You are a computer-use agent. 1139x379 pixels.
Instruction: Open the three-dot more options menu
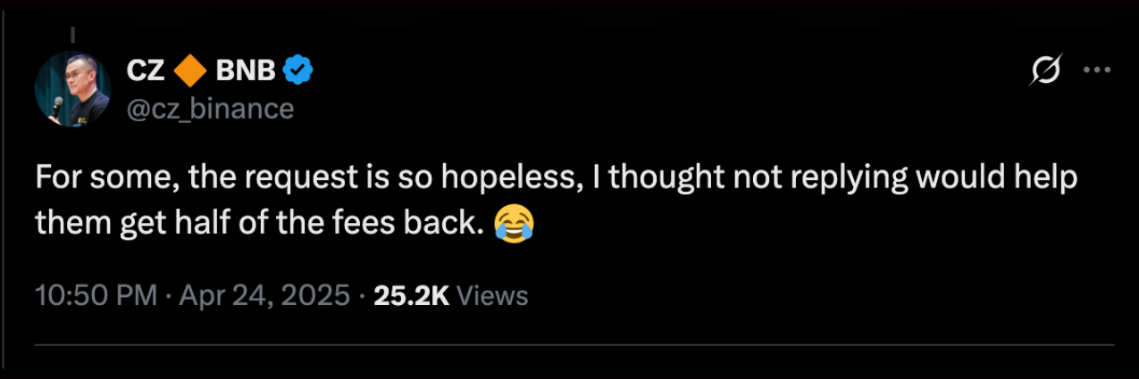(x=1096, y=70)
